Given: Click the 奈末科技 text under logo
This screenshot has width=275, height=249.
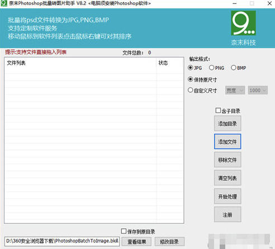Looking at the screenshot, I should 243,43.
